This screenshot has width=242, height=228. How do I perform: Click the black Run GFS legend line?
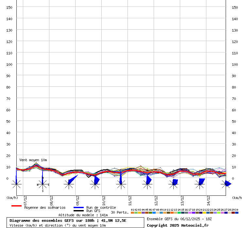[78, 211]
